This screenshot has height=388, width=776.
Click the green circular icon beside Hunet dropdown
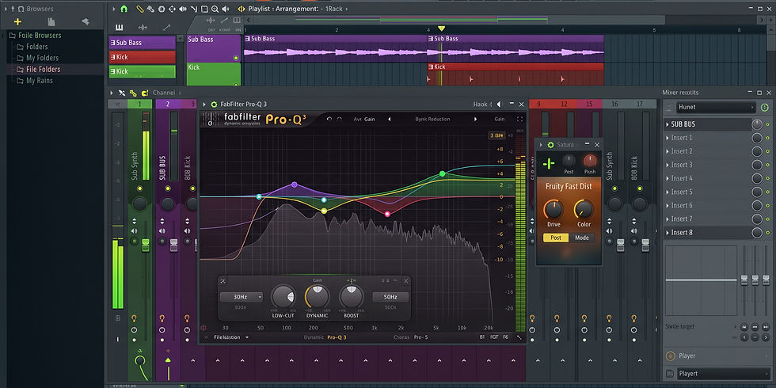765,107
